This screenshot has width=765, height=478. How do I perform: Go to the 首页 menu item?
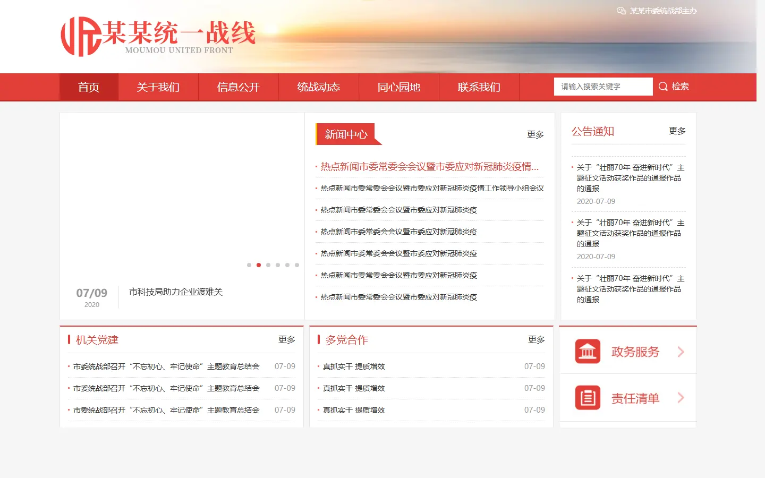[x=89, y=87]
